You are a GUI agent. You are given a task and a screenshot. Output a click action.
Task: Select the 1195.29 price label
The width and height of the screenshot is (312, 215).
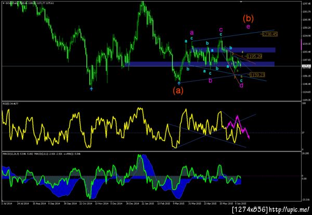pyautogui.click(x=254, y=56)
